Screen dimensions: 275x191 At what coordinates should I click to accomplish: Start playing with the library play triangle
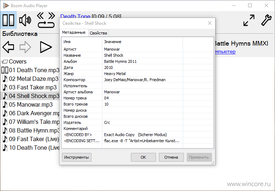[46, 47]
